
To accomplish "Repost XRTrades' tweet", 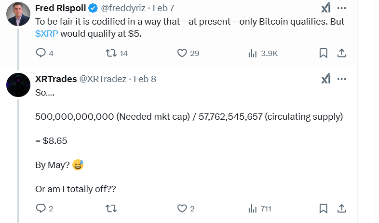I will pyautogui.click(x=111, y=209).
